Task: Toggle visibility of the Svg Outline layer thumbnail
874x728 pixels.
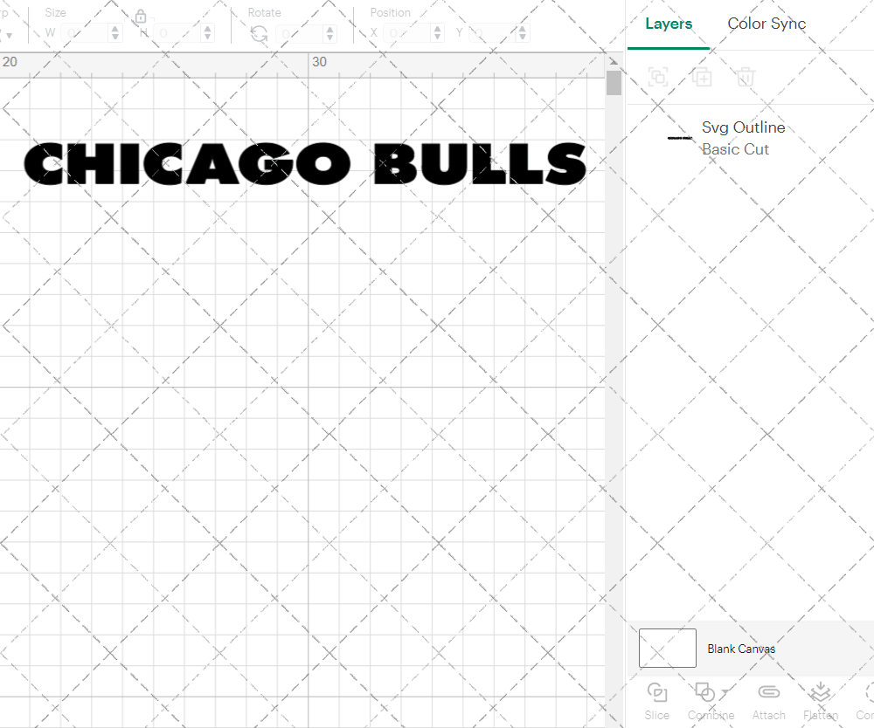Action: pyautogui.click(x=679, y=137)
